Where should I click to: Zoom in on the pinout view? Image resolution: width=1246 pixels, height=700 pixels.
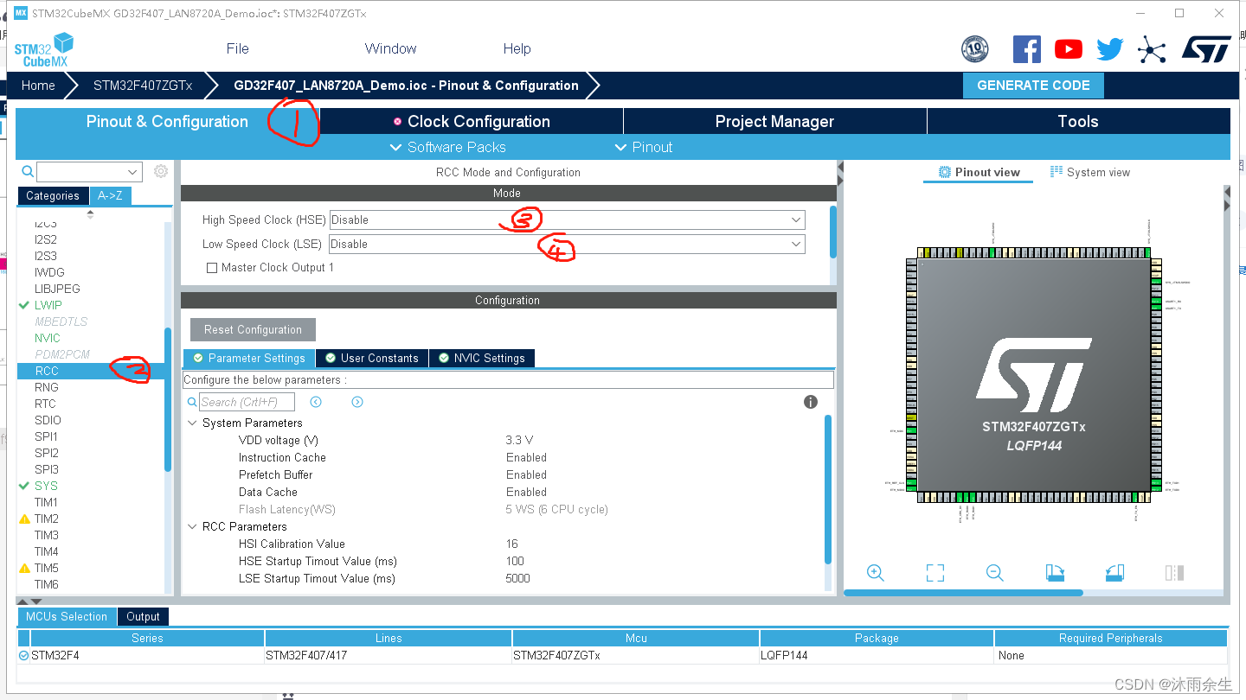click(x=875, y=573)
